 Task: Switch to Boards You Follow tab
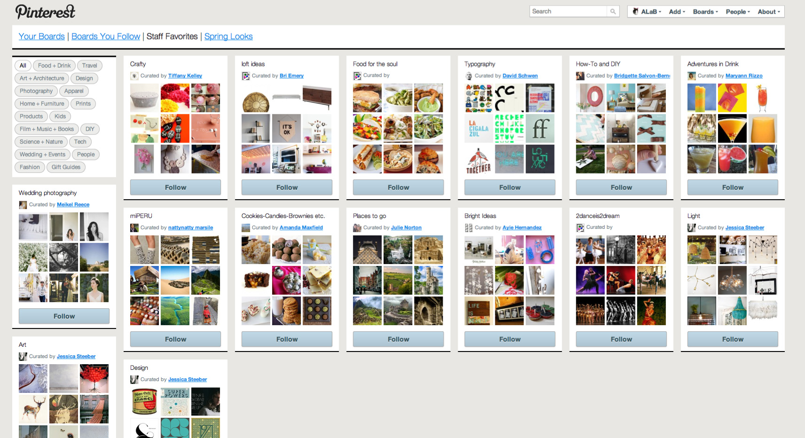tap(106, 37)
